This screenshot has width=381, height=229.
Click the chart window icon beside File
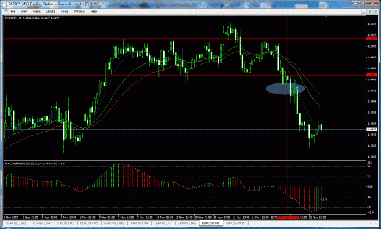6,11
